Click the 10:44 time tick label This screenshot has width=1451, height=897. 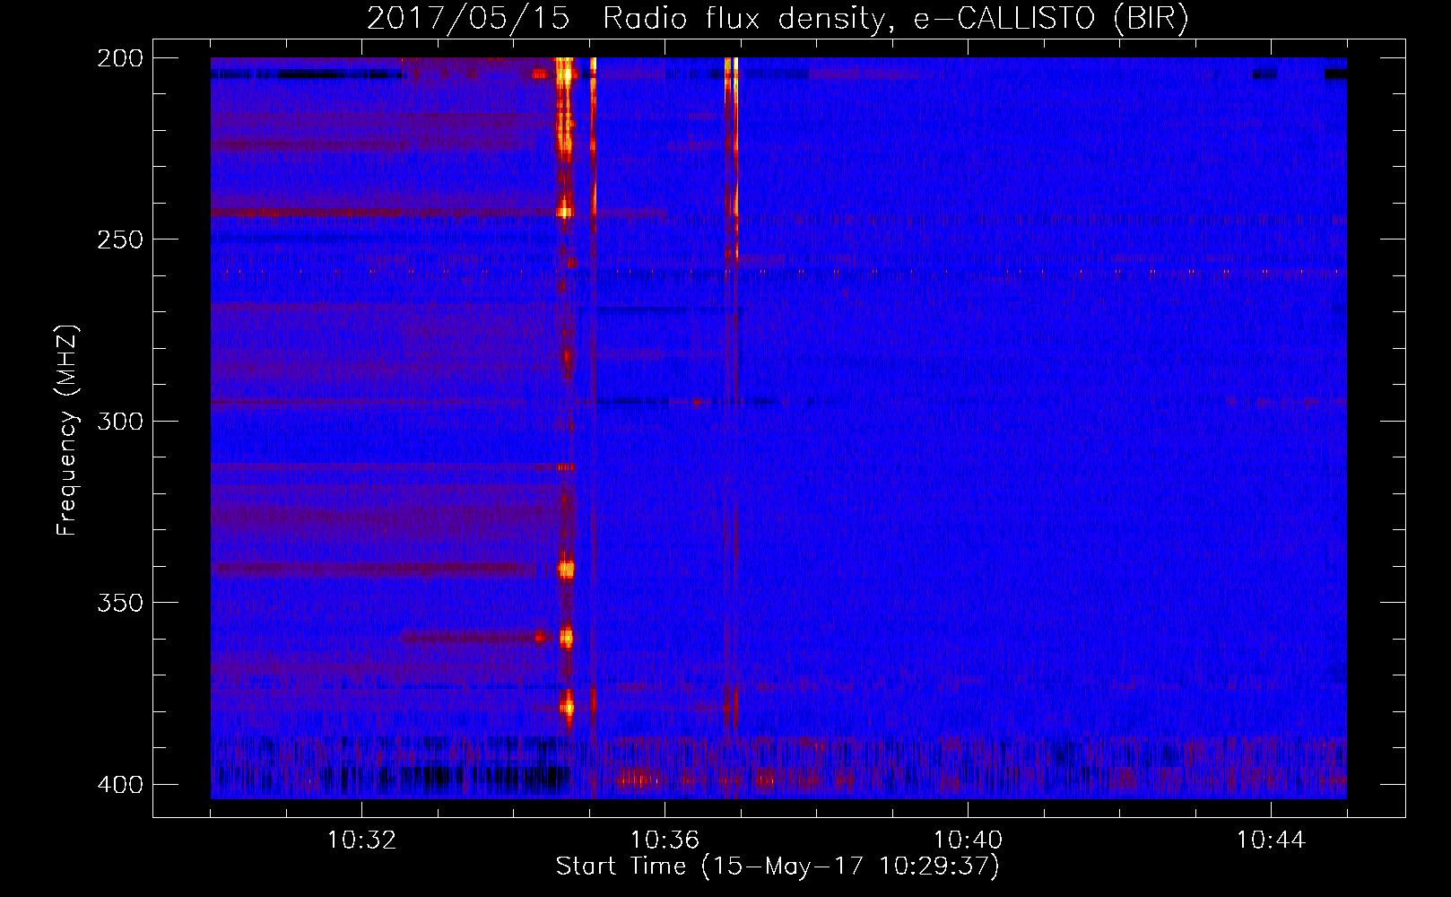[1271, 840]
